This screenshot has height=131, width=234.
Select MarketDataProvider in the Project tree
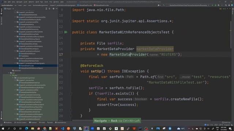[x=30, y=65]
